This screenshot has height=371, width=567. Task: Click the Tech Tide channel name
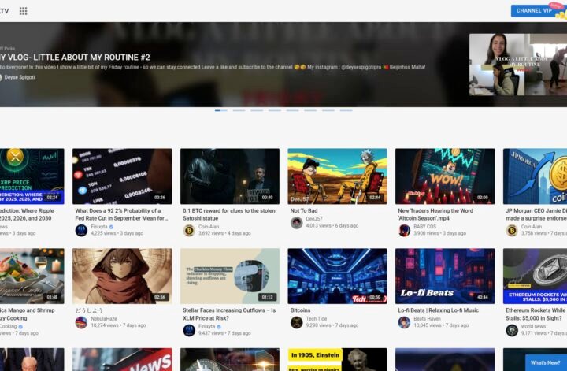(x=317, y=319)
